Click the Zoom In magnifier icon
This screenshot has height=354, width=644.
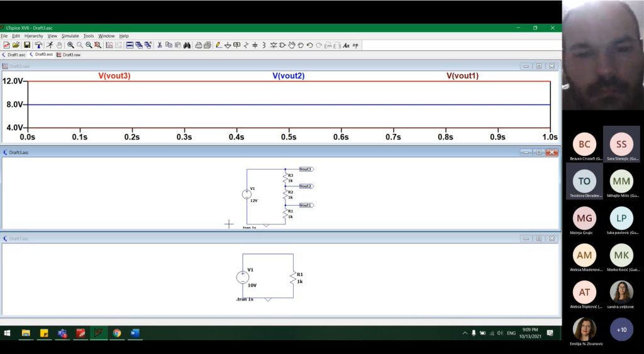point(70,45)
